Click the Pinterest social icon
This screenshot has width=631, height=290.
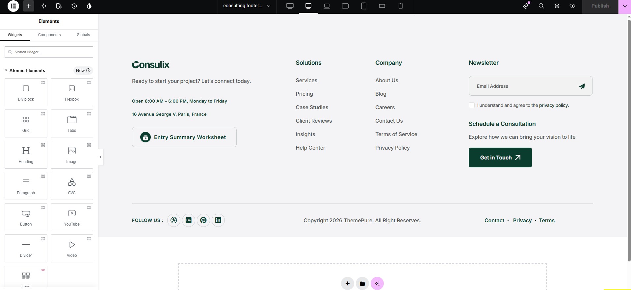click(x=203, y=220)
